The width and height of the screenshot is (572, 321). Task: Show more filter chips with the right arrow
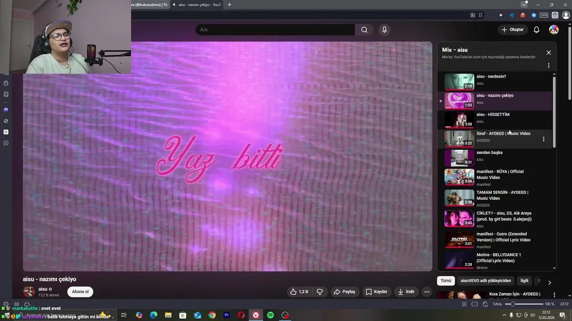coord(550,282)
